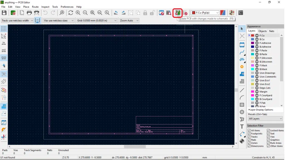This screenshot has height=160, width=285.
Task: Click layers list scroll down arrow
Action: click(282, 106)
